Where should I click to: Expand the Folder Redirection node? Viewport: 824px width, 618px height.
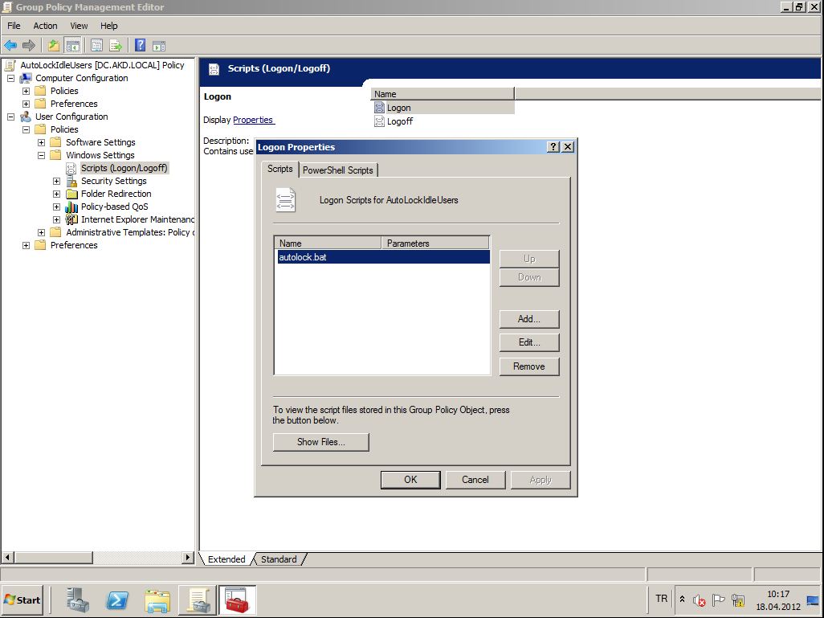coord(56,194)
